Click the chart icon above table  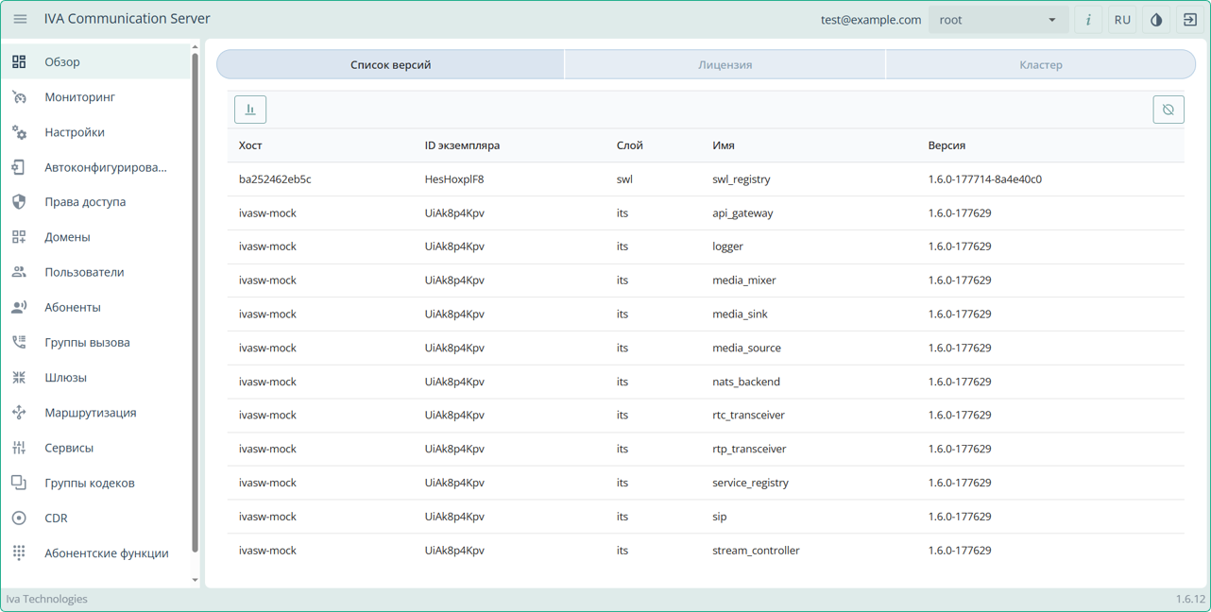click(250, 110)
